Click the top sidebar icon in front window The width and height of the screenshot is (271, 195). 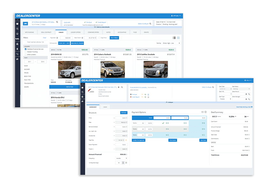tap(83, 87)
